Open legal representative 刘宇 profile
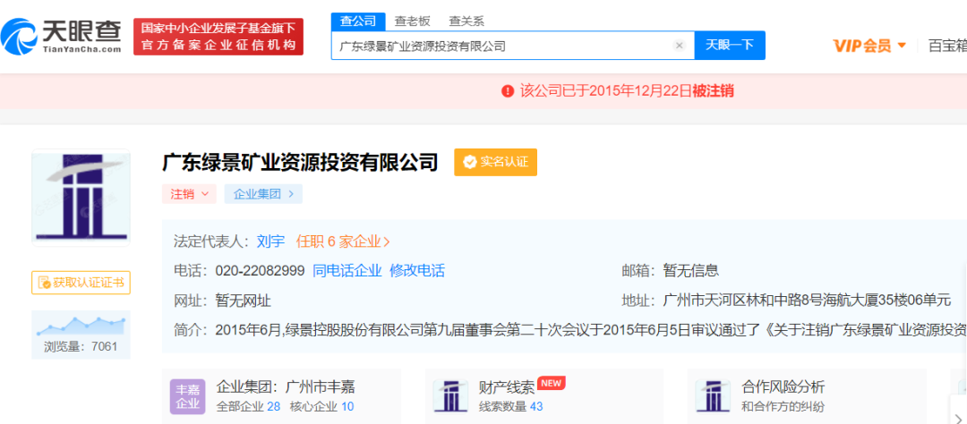Image resolution: width=967 pixels, height=424 pixels. click(270, 241)
